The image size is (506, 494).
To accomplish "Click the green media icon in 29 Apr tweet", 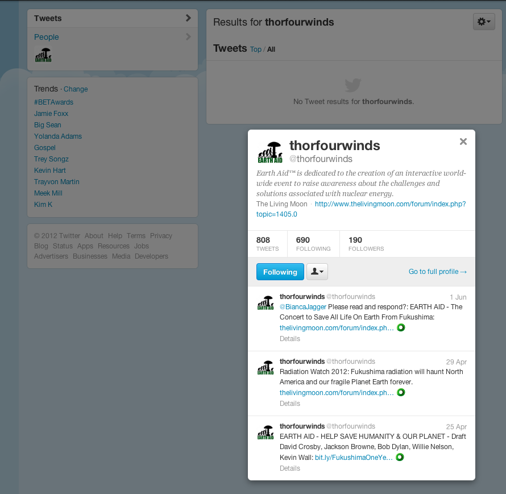I will coord(401,393).
